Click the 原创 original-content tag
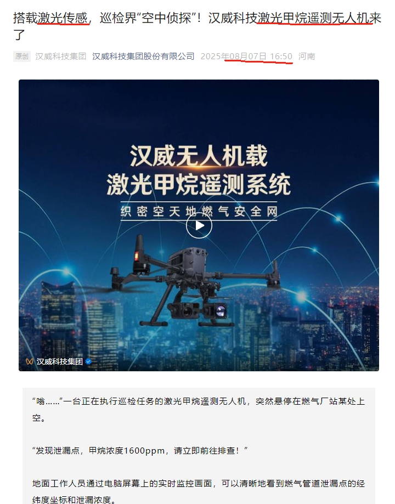This screenshot has height=504, width=395. (22, 56)
